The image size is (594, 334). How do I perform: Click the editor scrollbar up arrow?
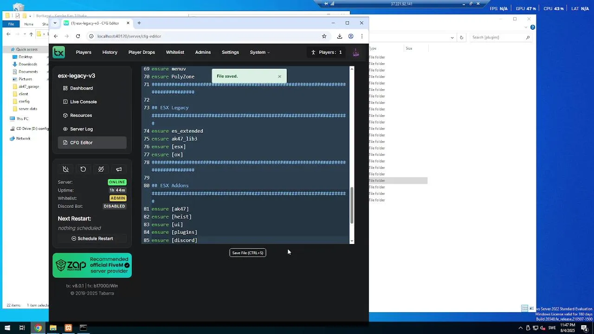tap(352, 69)
